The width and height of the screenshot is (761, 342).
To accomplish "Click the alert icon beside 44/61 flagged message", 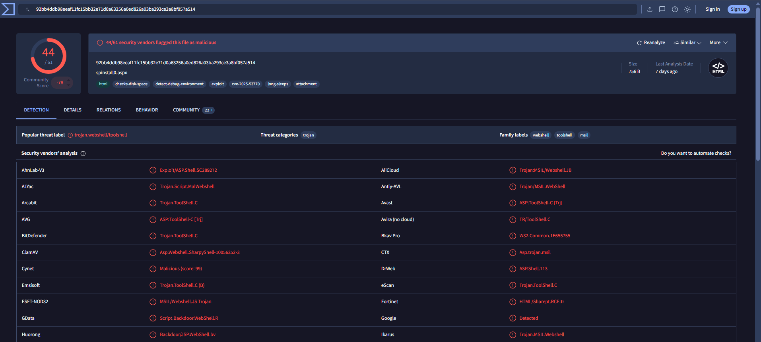I will [x=100, y=42].
